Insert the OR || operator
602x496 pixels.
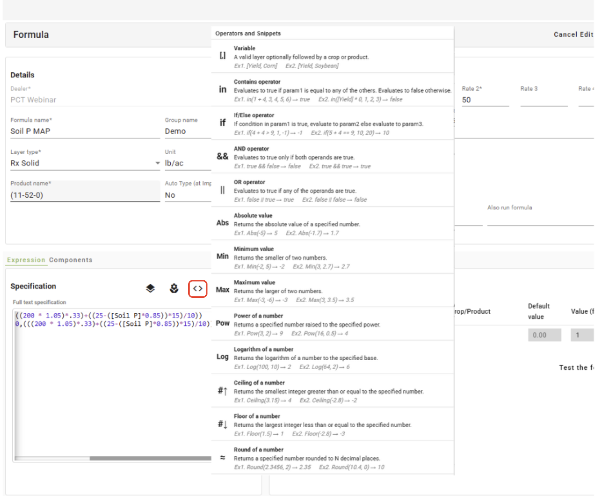[222, 190]
